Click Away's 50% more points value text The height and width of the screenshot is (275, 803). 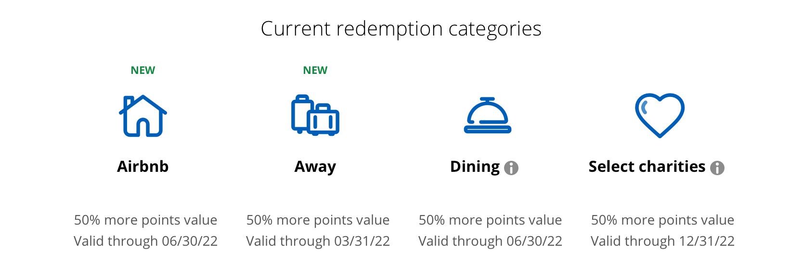[318, 220]
